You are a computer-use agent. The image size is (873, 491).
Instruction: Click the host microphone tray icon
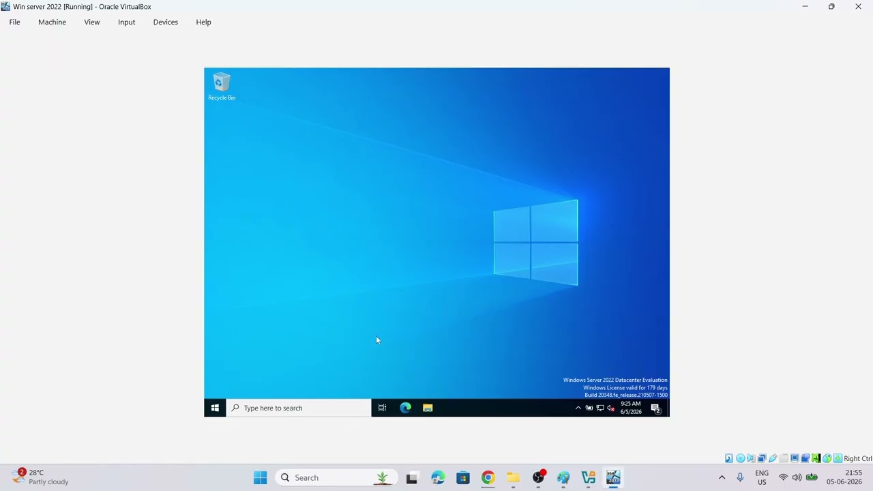(x=740, y=477)
